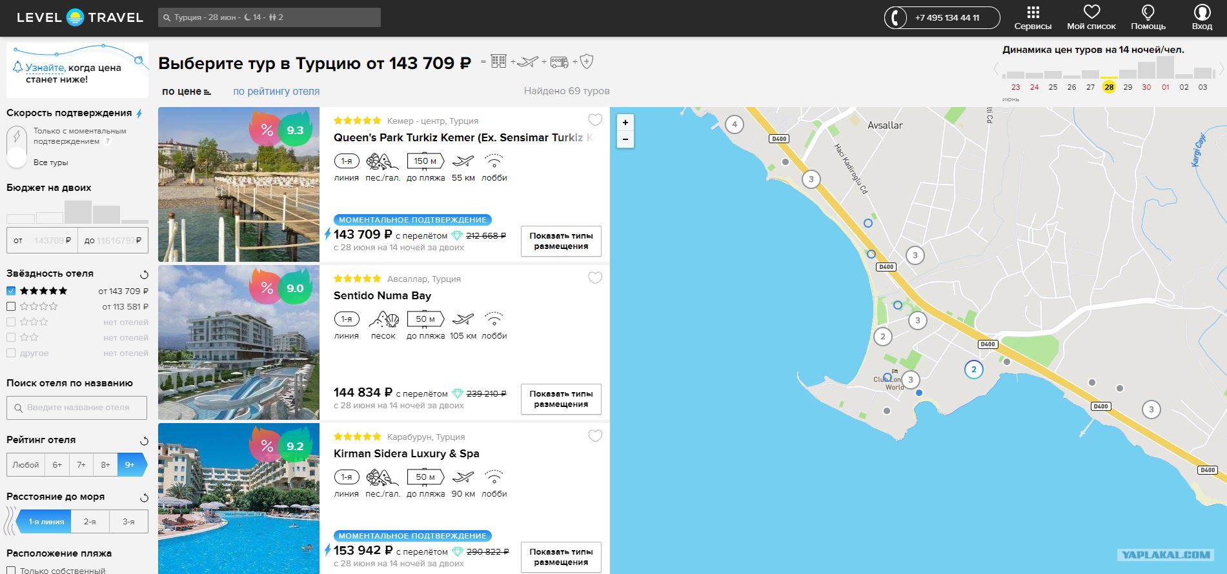Open Sentido Numa Bay hotel photo

tap(239, 342)
